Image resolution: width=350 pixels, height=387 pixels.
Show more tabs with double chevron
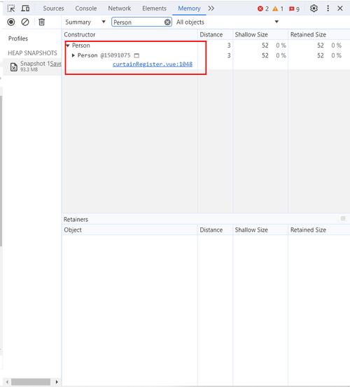pyautogui.click(x=211, y=8)
